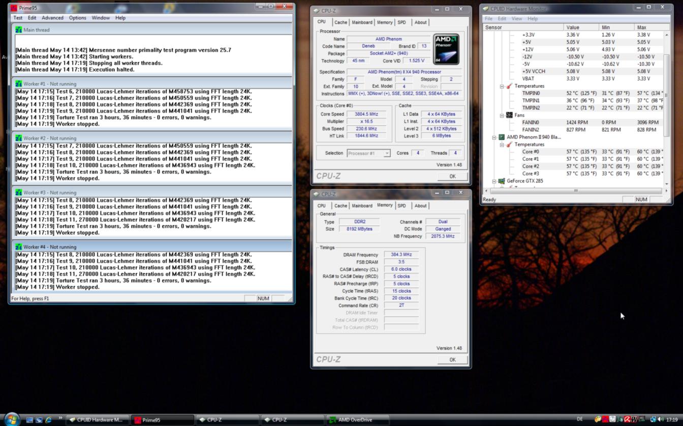Open the View menu in Hardware Monitor
This screenshot has height=426, width=683.
pyautogui.click(x=517, y=19)
